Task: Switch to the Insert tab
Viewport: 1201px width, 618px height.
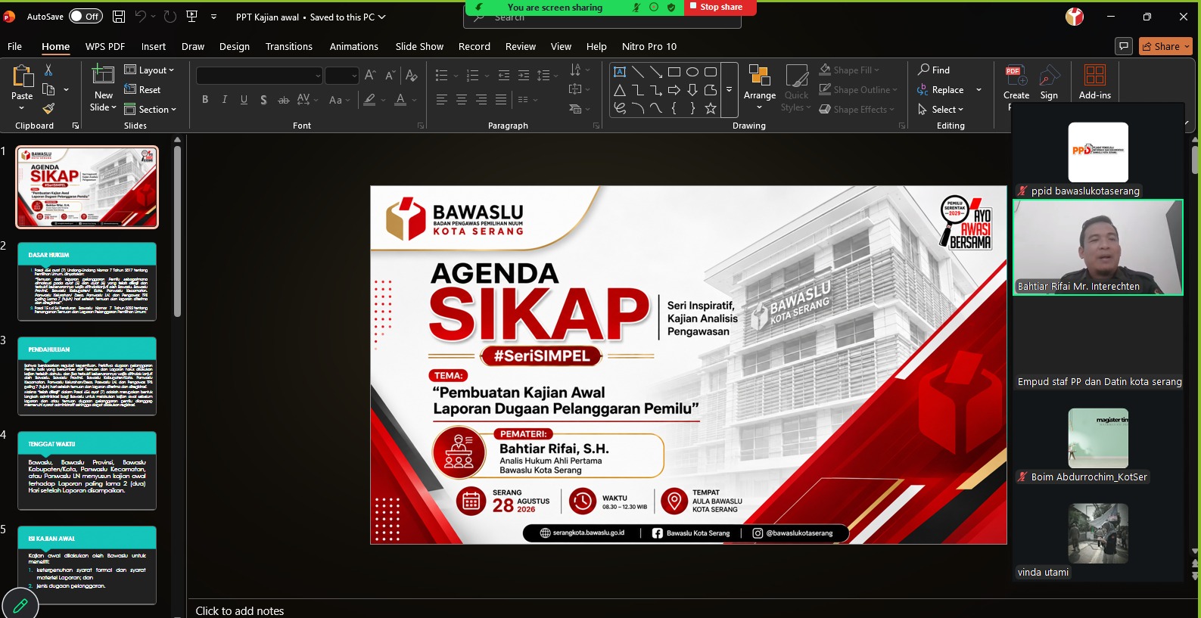Action: [x=154, y=46]
